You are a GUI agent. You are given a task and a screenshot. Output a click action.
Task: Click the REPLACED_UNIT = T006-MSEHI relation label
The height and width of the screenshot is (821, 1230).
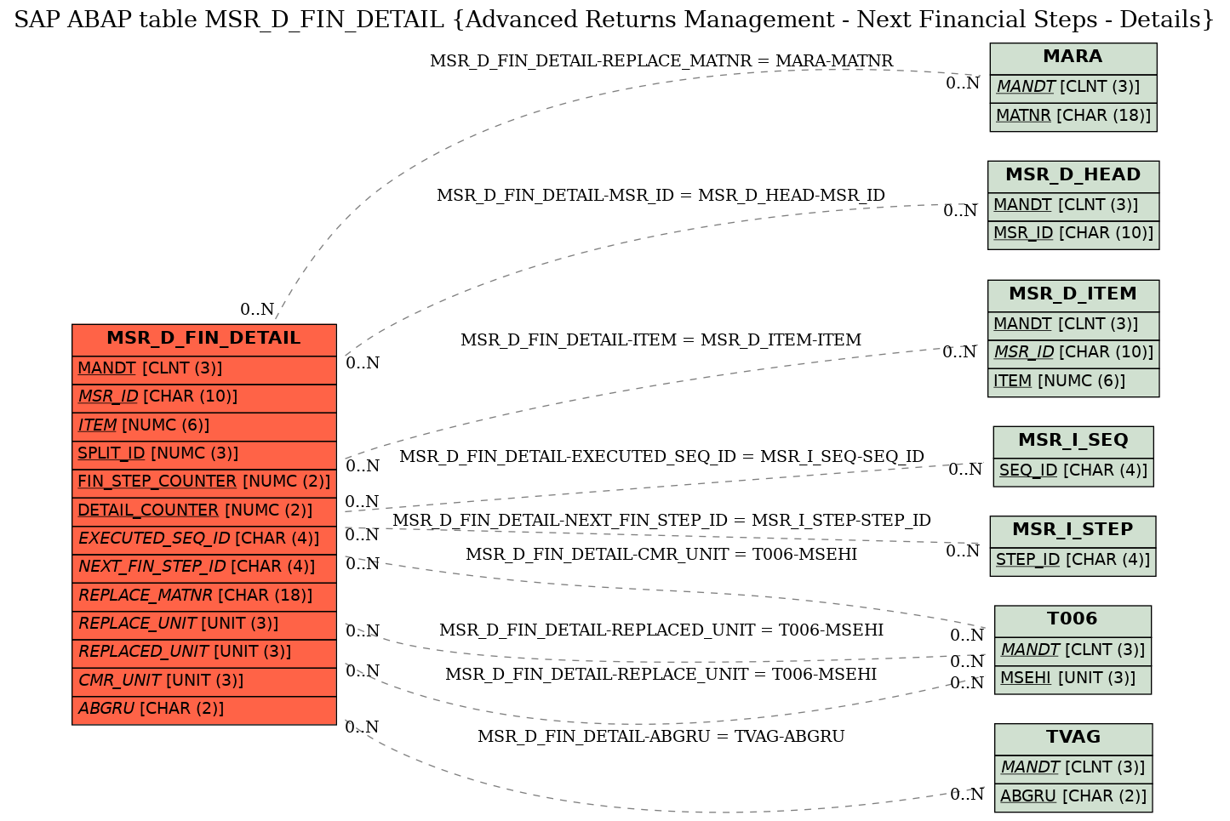point(661,630)
